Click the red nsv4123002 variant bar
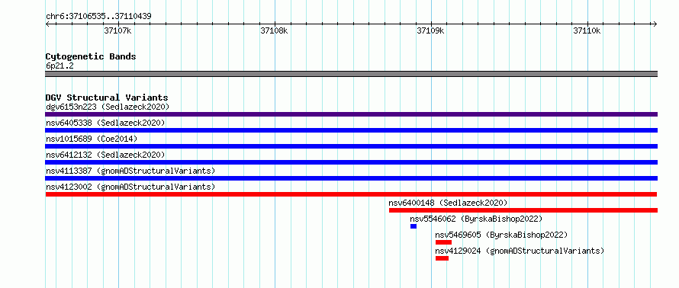The height and width of the screenshot is (288, 679). tap(351, 194)
